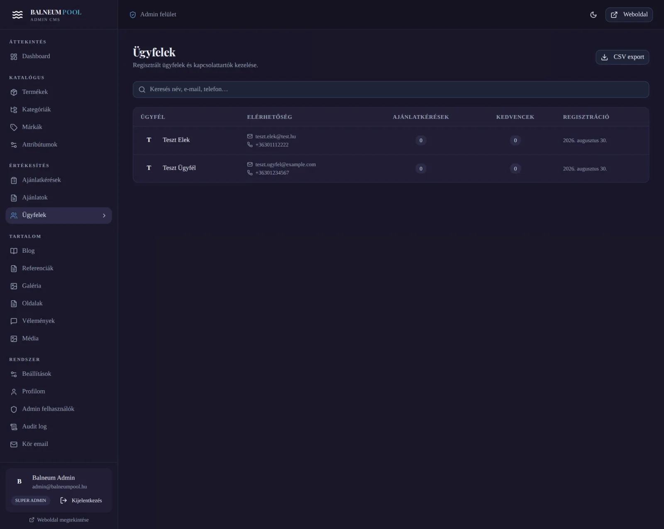Click the Ajánlatok document icon
This screenshot has width=664, height=529.
pyautogui.click(x=14, y=198)
